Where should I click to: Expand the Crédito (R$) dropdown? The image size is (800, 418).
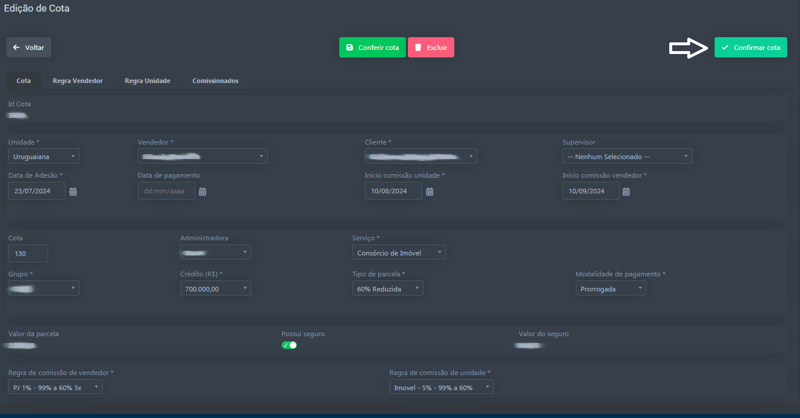[x=216, y=289]
